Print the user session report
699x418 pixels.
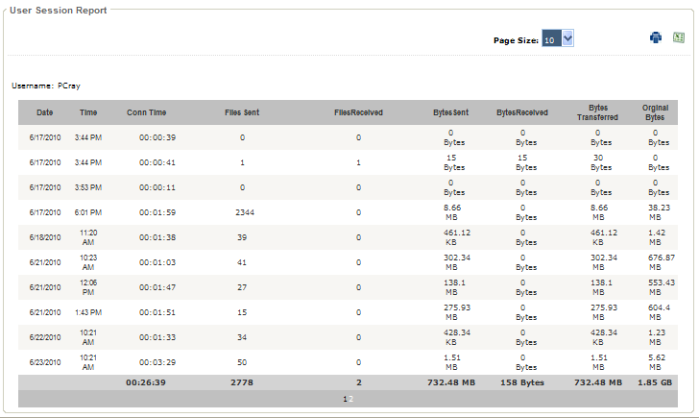point(655,37)
